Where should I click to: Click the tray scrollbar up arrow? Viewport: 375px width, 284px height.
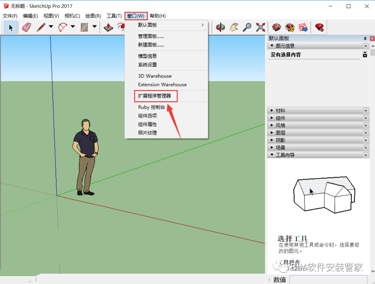[x=373, y=46]
